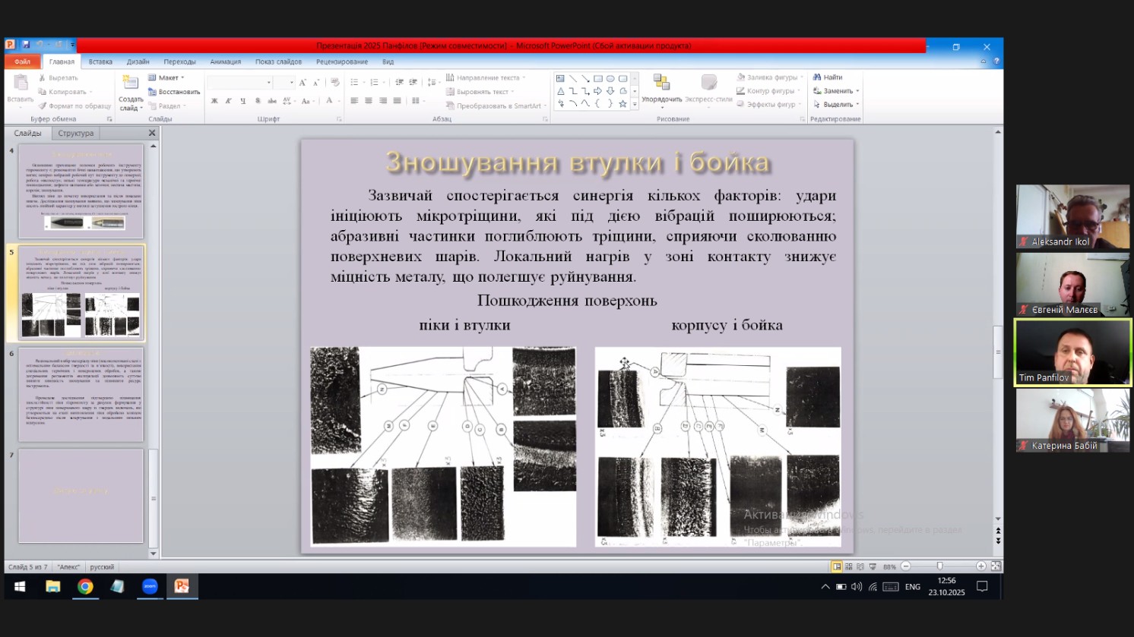Image resolution: width=1134 pixels, height=637 pixels.
Task: Click the Arrange (Упорядочить) icon
Action: pyautogui.click(x=661, y=84)
